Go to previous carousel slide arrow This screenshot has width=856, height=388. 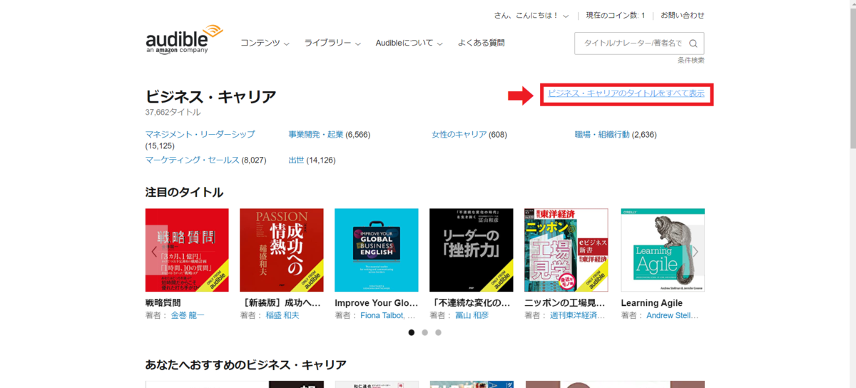[156, 250]
